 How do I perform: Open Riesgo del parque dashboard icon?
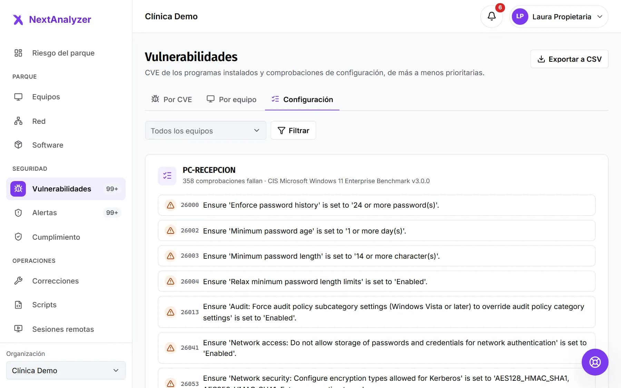click(x=18, y=53)
